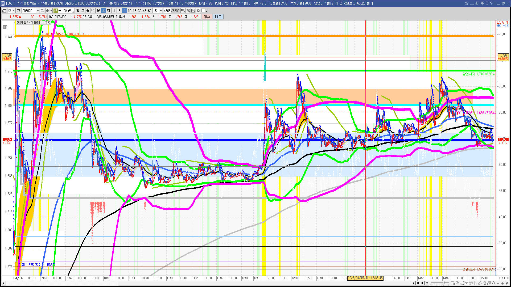Open the 주 type dropdown arrow

(14, 11)
